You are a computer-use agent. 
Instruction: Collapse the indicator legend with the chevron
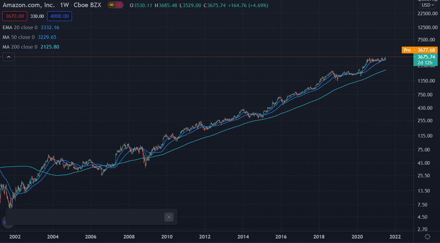9,57
